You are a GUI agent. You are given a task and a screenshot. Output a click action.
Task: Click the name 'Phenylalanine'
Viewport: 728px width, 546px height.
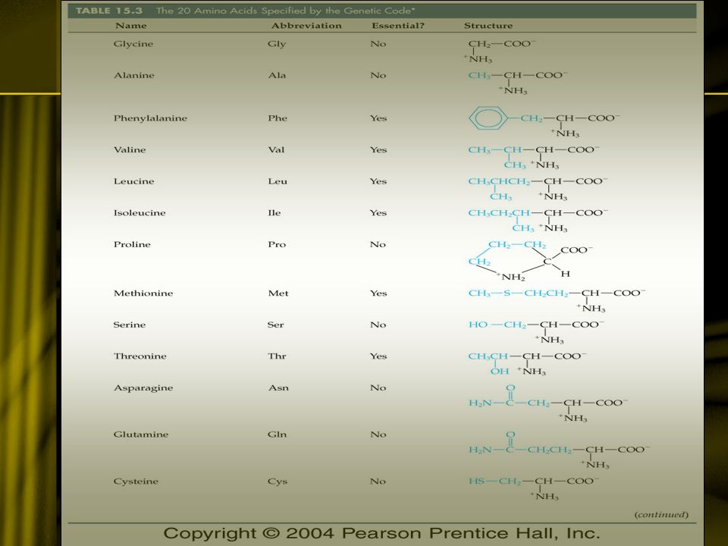(x=150, y=118)
